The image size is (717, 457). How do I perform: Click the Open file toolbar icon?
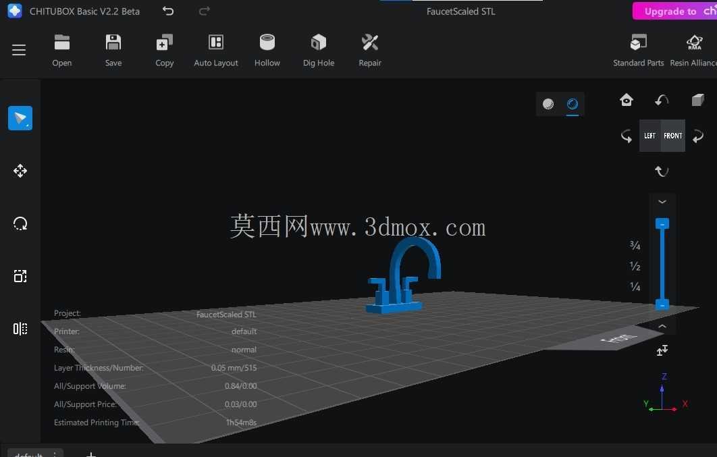(61, 51)
